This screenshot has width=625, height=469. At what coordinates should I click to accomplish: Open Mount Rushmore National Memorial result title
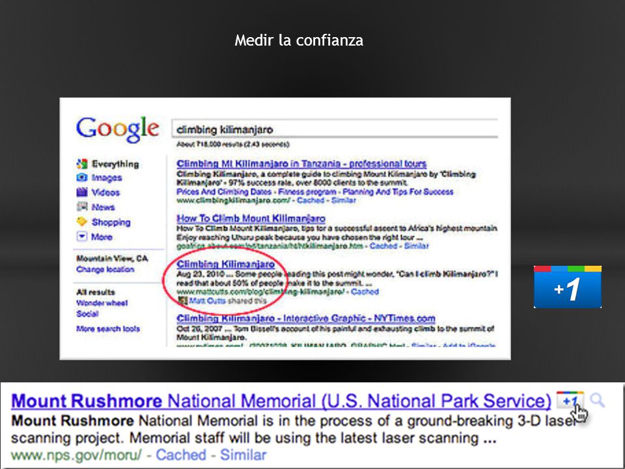coord(281,401)
